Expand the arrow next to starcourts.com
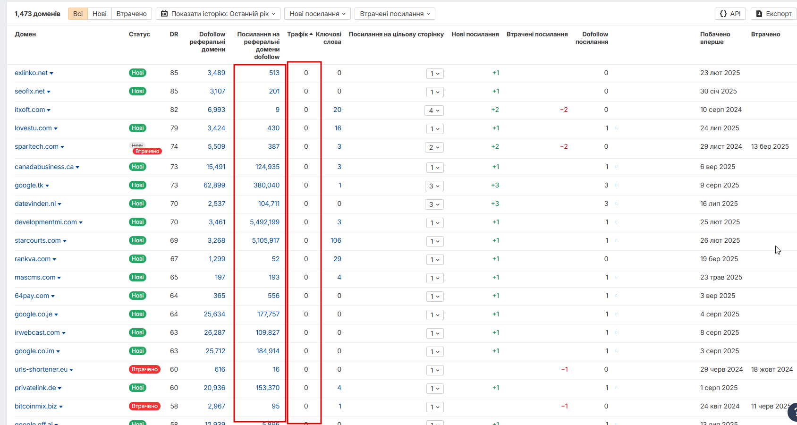This screenshot has width=797, height=425. pyautogui.click(x=65, y=241)
